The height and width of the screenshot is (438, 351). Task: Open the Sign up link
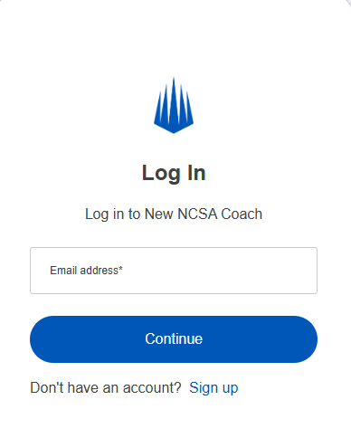point(213,388)
